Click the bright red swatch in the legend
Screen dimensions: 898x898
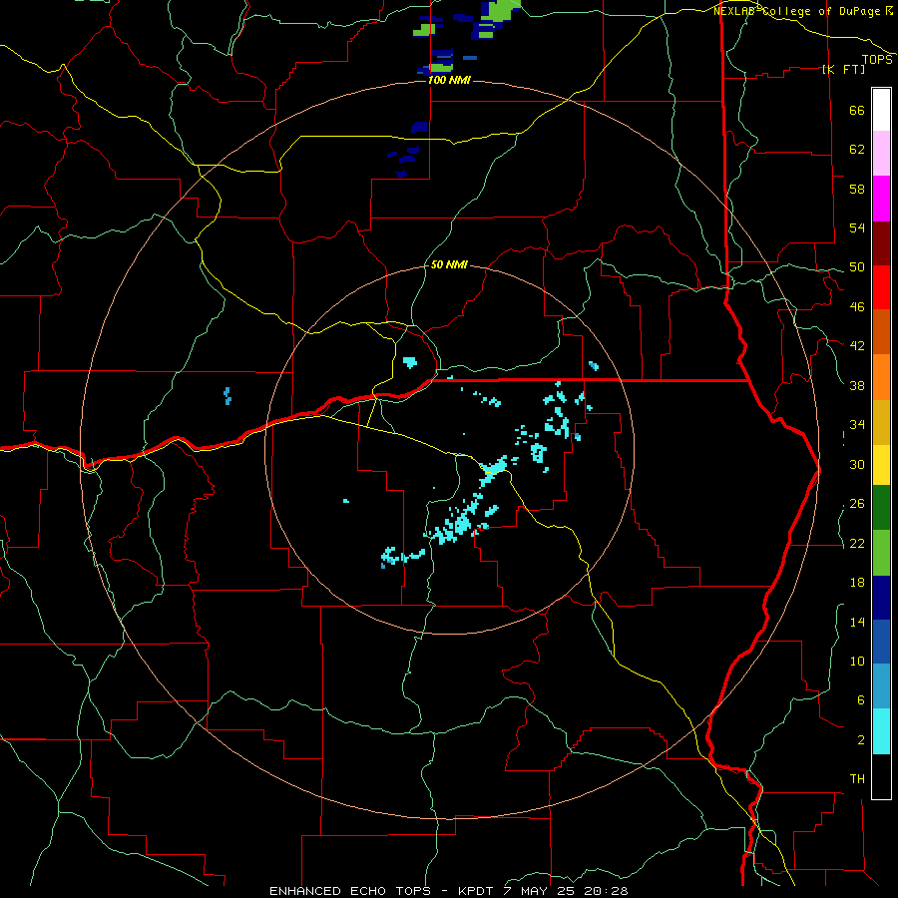(x=881, y=287)
